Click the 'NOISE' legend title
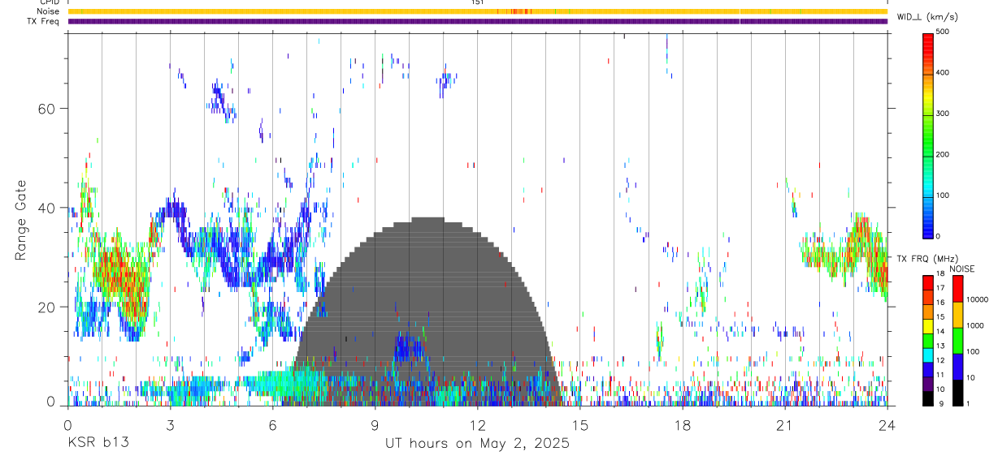Viewport: 998px width, 460px height. click(962, 269)
